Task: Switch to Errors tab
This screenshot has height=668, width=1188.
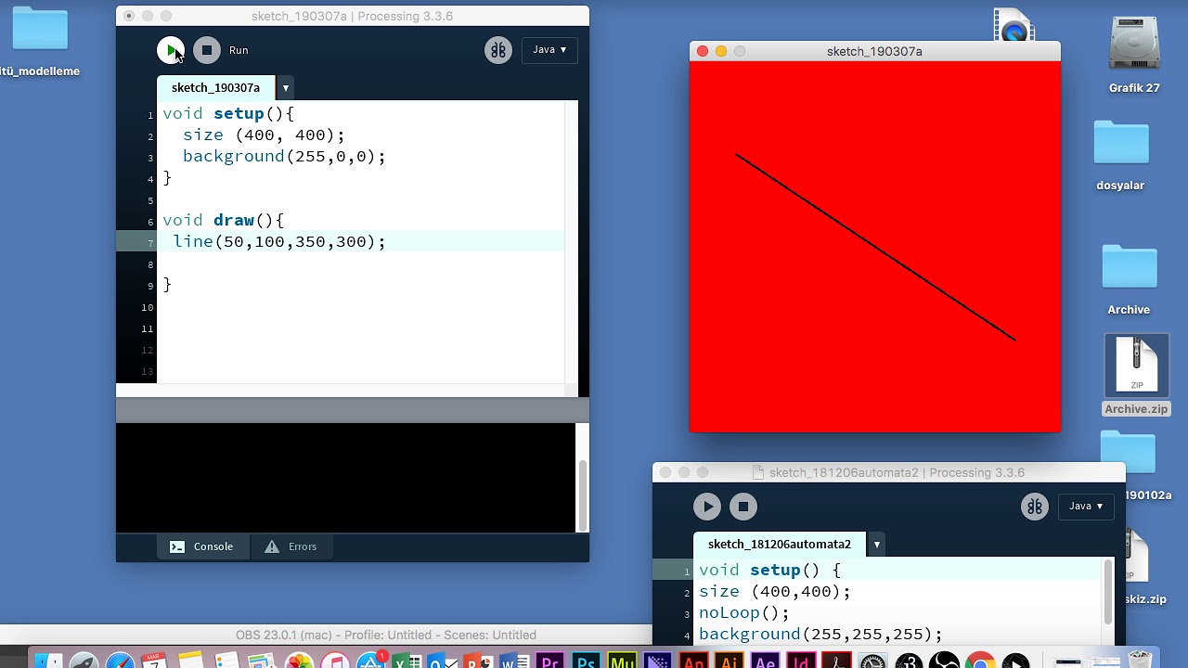Action: tap(291, 546)
